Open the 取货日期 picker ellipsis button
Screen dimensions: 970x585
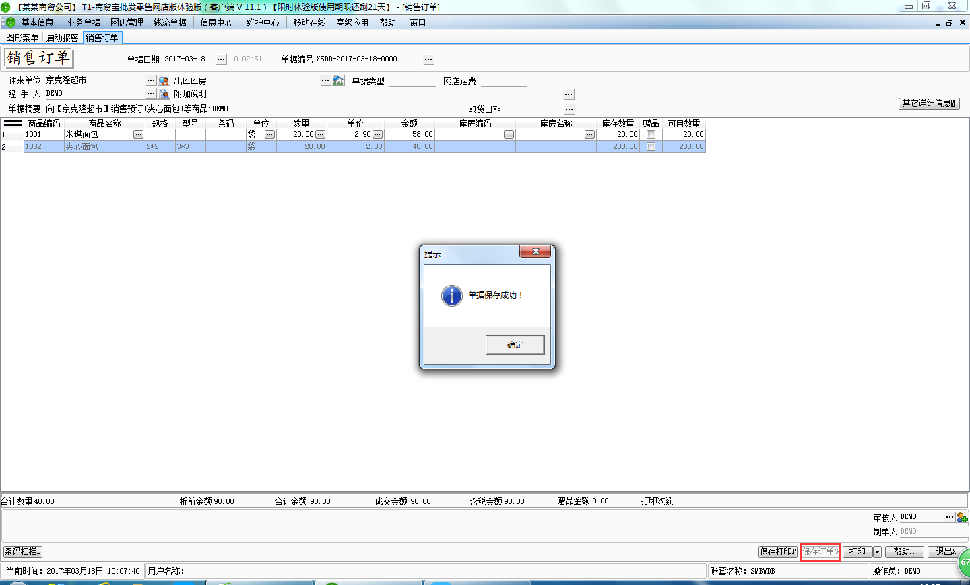click(569, 109)
